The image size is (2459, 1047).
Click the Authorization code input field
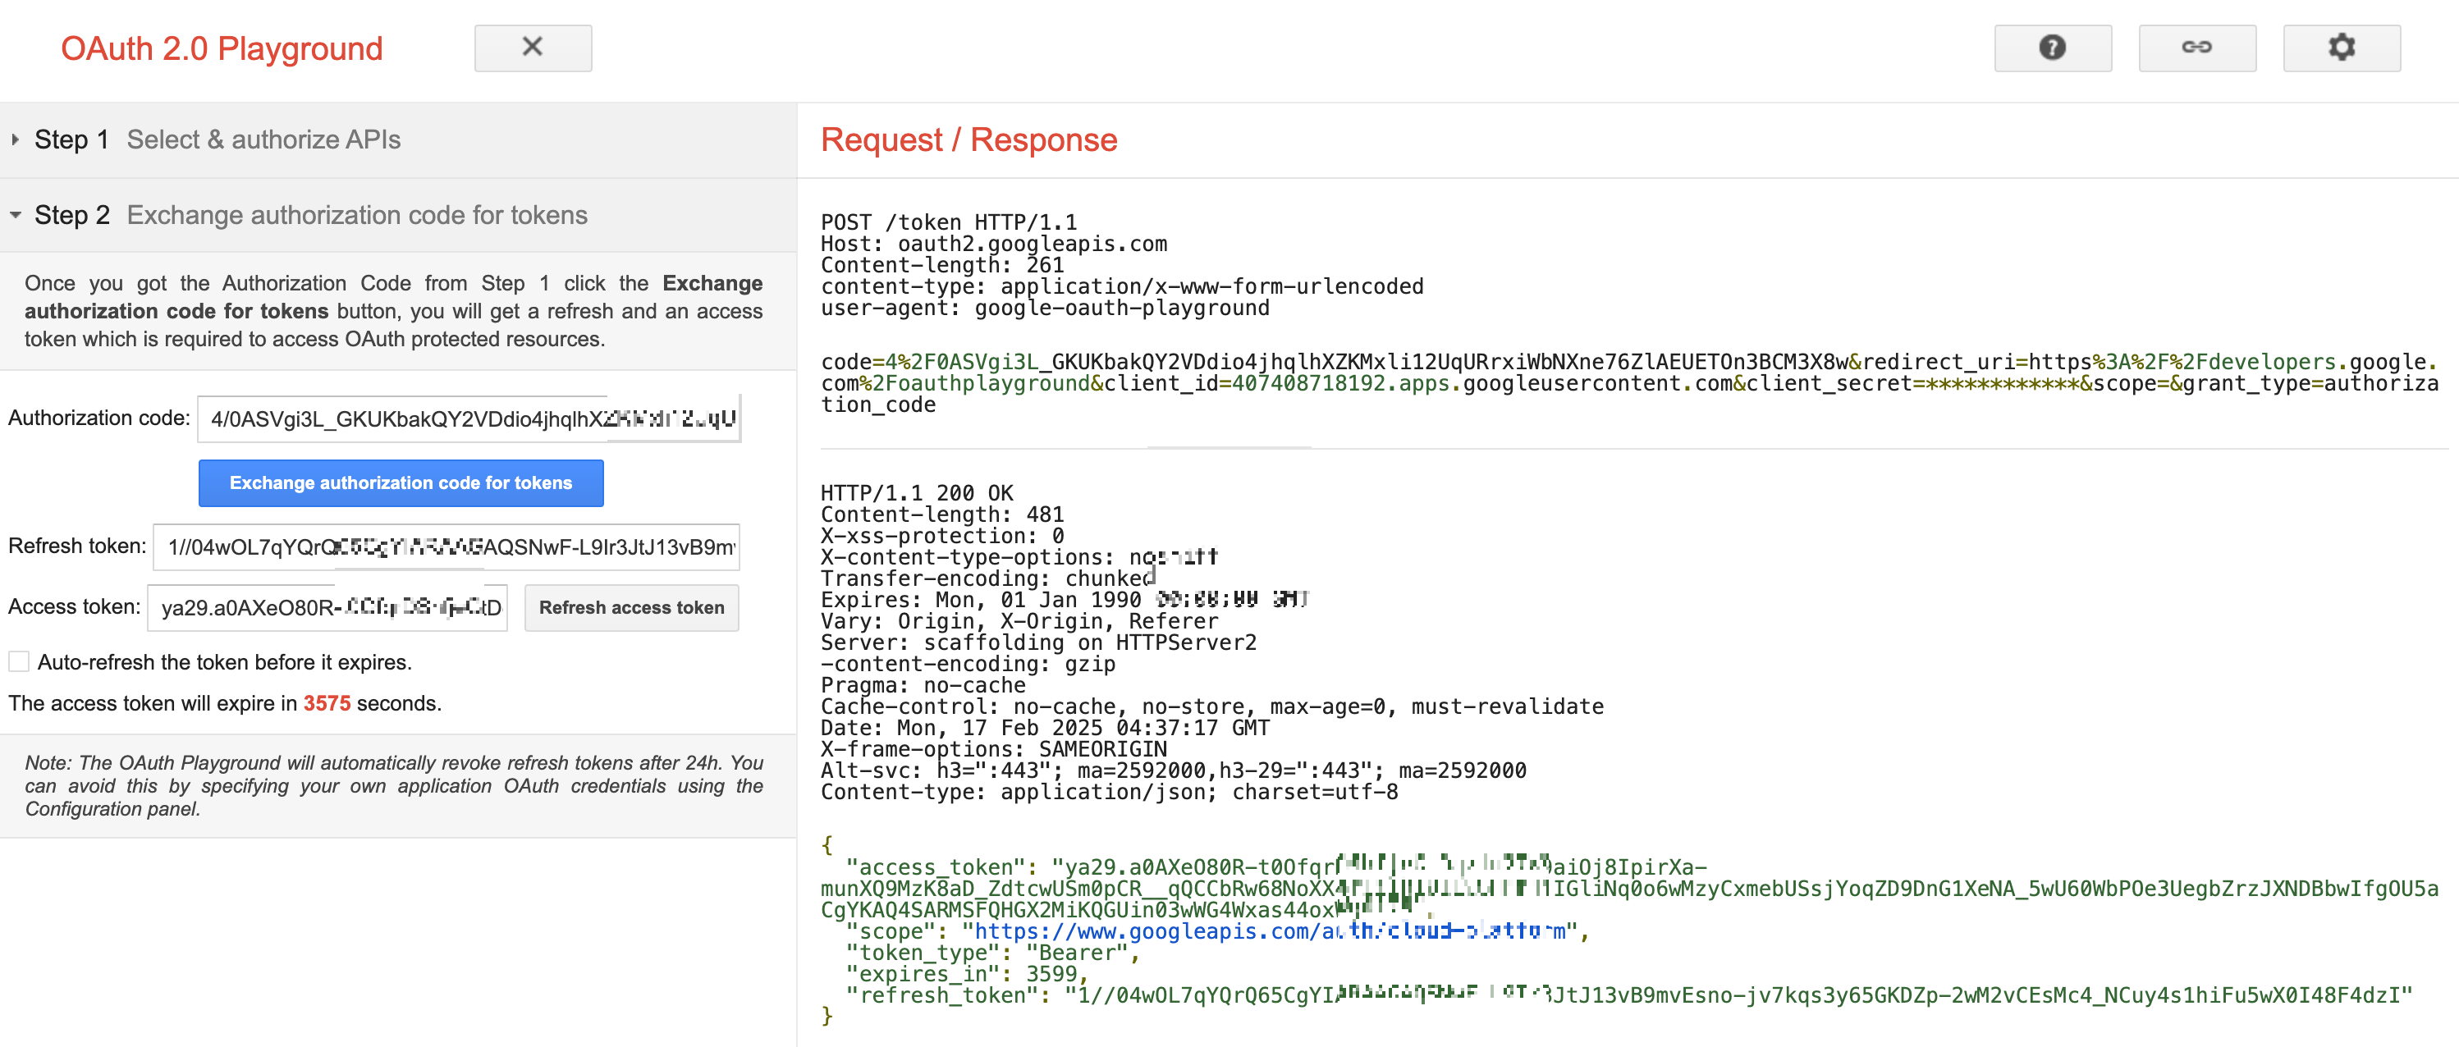point(468,419)
